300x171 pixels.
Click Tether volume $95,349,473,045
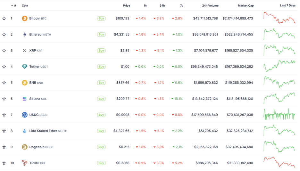[204, 67]
